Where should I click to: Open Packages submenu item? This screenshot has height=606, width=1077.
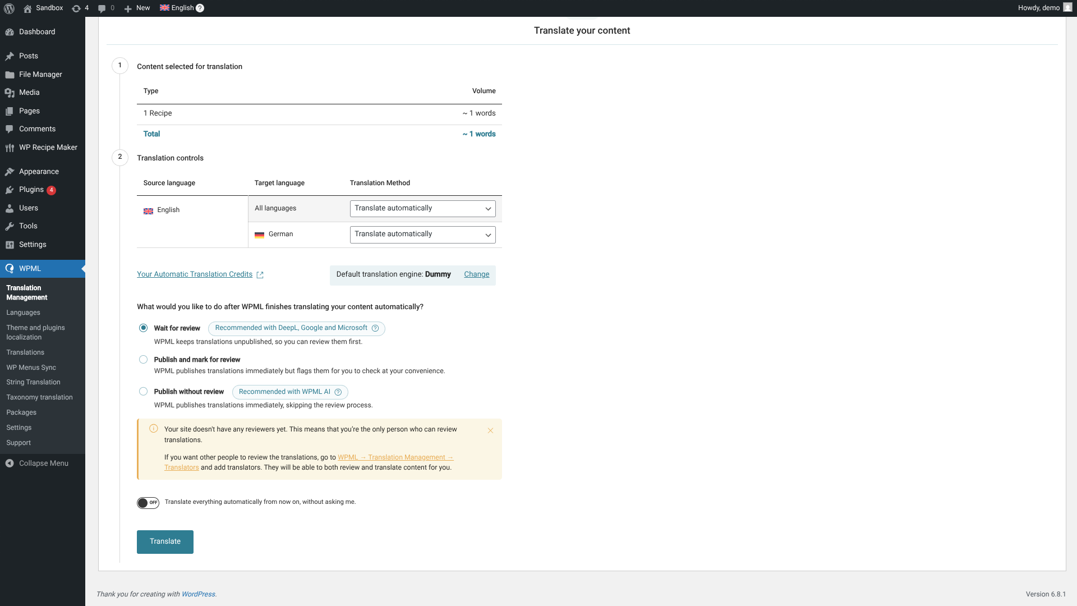click(x=21, y=412)
